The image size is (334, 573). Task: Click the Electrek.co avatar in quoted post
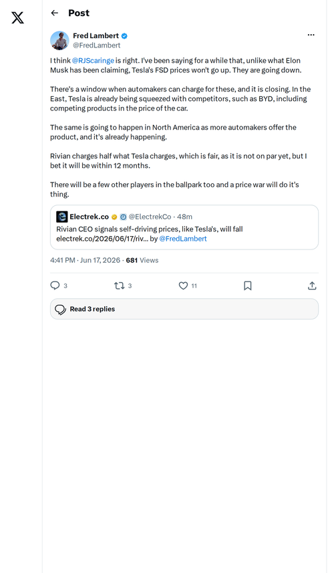click(61, 217)
